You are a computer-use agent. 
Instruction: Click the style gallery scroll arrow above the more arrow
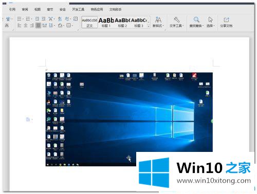click(x=149, y=22)
